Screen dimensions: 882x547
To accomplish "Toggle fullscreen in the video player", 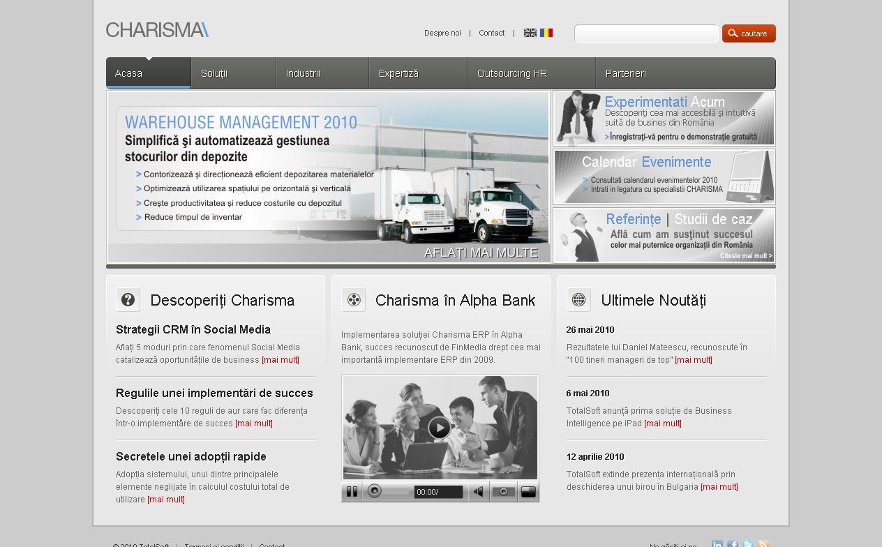I will pyautogui.click(x=528, y=492).
